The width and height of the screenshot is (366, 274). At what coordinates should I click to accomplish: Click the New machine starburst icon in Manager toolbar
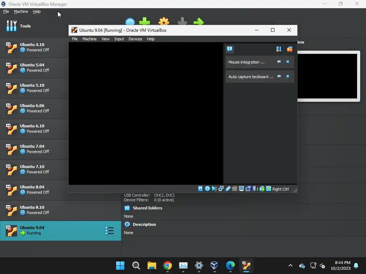pyautogui.click(x=130, y=21)
